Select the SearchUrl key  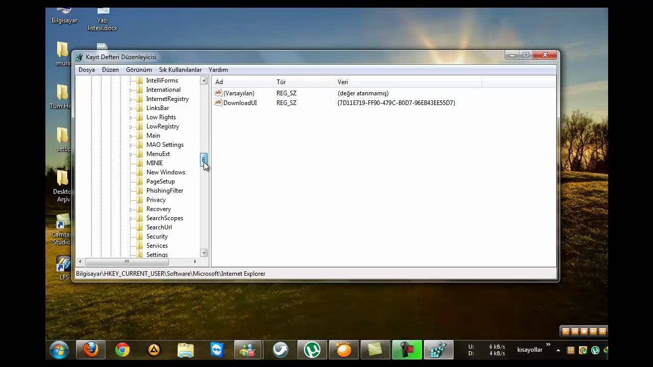(159, 227)
